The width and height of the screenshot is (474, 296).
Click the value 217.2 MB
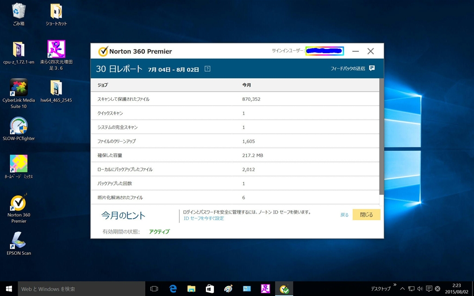pyautogui.click(x=253, y=155)
